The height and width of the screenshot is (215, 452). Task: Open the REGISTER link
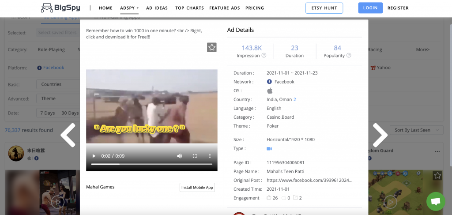pyautogui.click(x=398, y=8)
